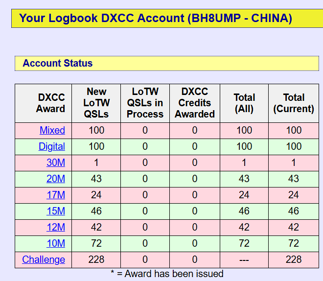The height and width of the screenshot is (281, 323).
Task: Click the 12M row New LoTW QSLs value 42
Action: pyautogui.click(x=96, y=227)
